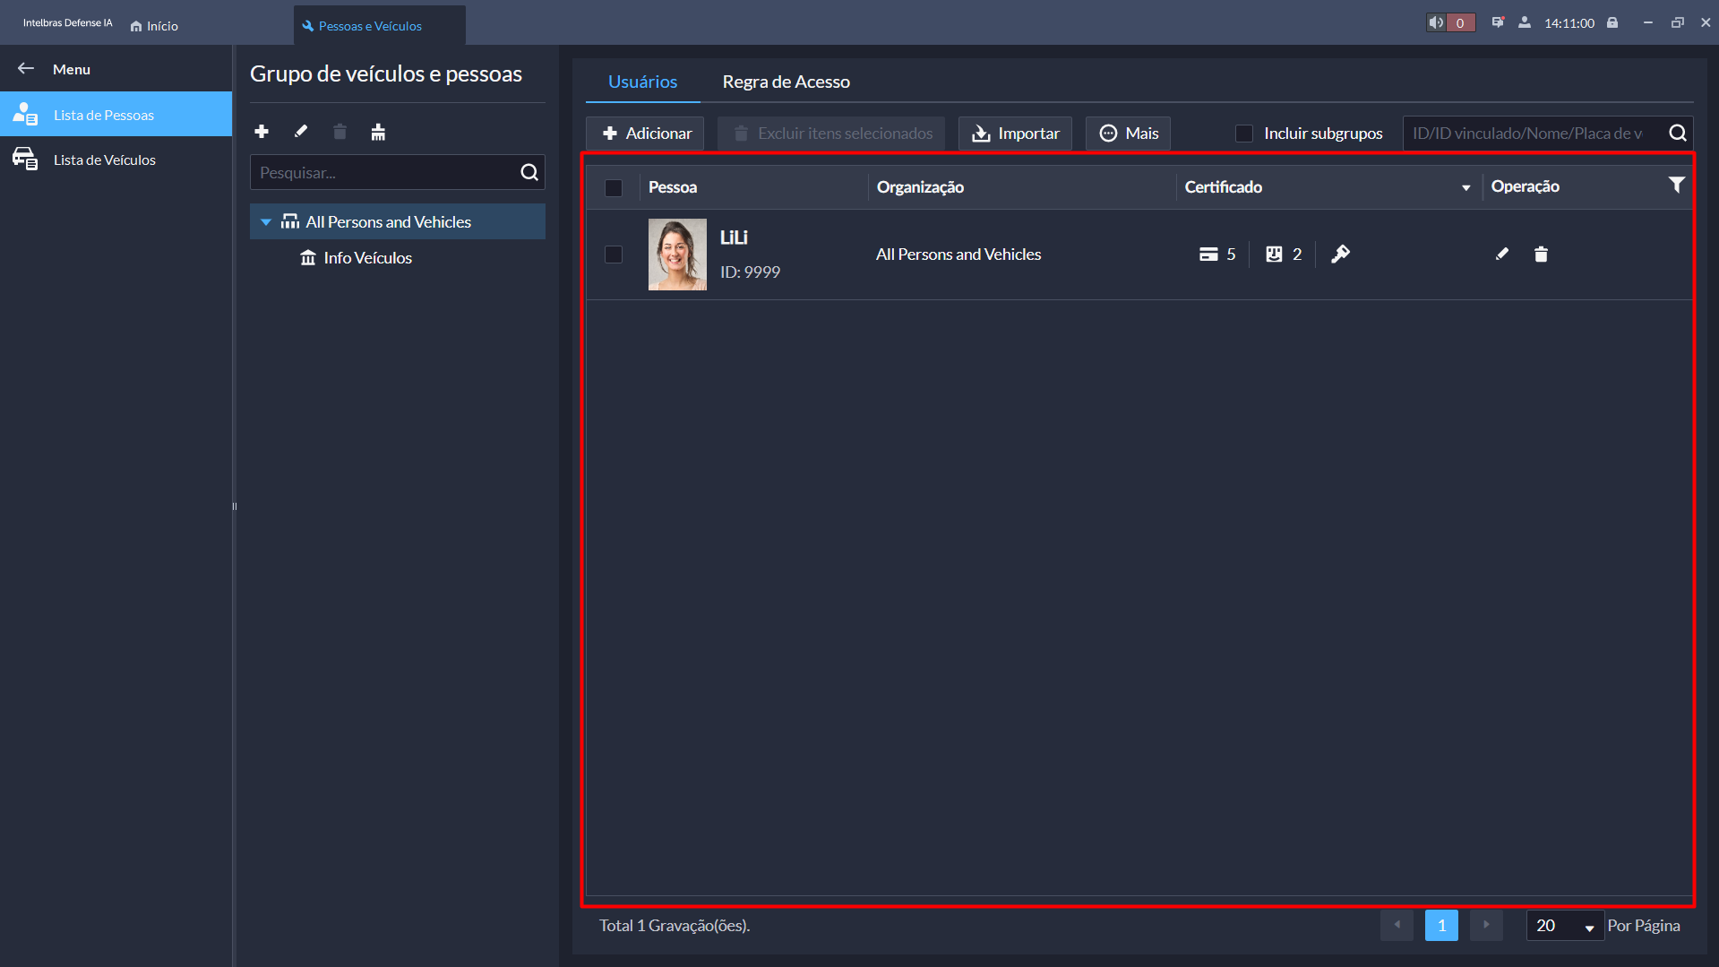Check the select-all checkbox in table header

614,187
